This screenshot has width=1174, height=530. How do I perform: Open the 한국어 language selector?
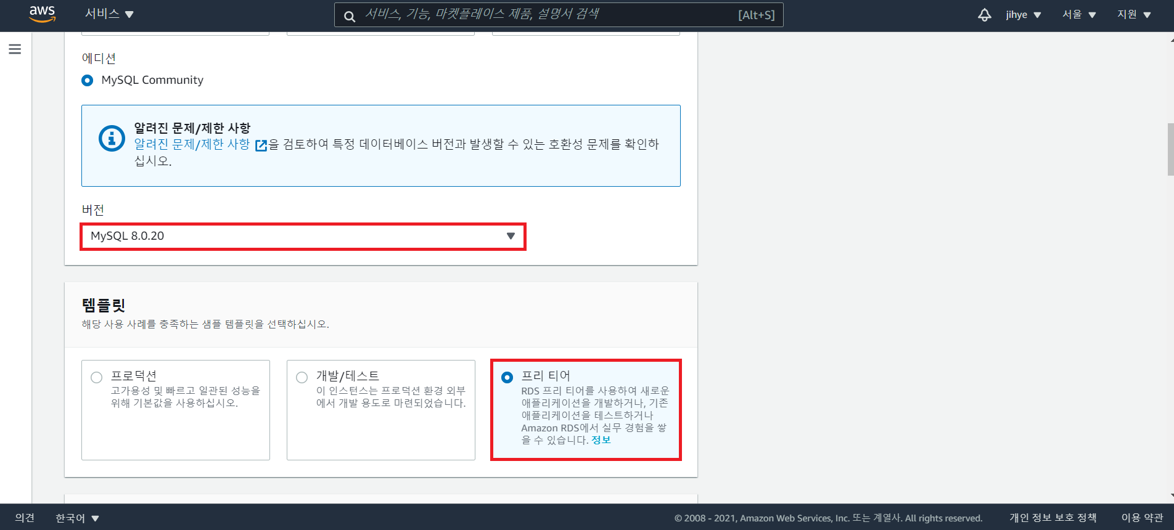click(x=77, y=518)
